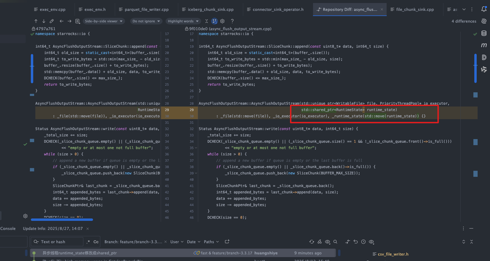The width and height of the screenshot is (490, 261).
Task: Open the m tool window icon on right sidebar
Action: [x=484, y=45]
